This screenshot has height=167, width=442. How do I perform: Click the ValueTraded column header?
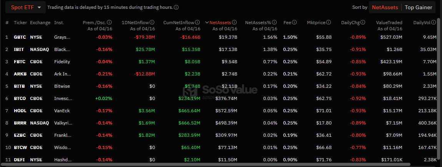[x=389, y=23]
